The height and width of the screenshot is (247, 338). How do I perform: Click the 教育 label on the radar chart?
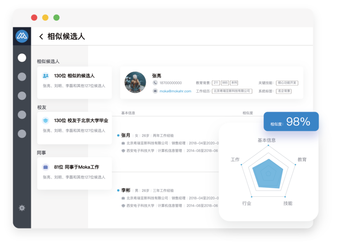point(302,159)
